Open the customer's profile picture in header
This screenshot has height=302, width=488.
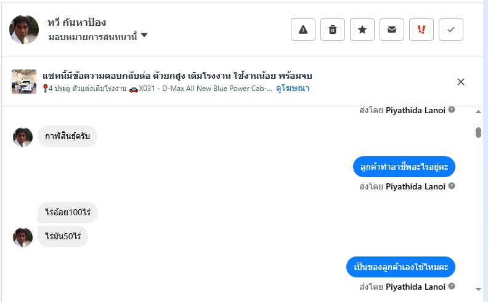[25, 30]
